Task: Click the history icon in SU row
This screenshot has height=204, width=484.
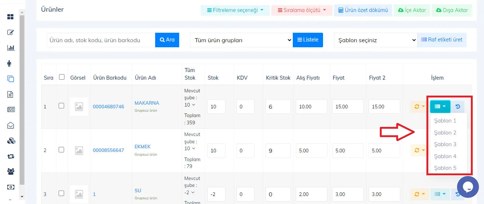Action: coord(458,194)
